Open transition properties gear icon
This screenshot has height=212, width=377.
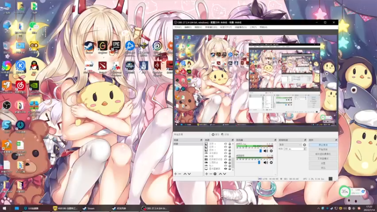point(304,145)
